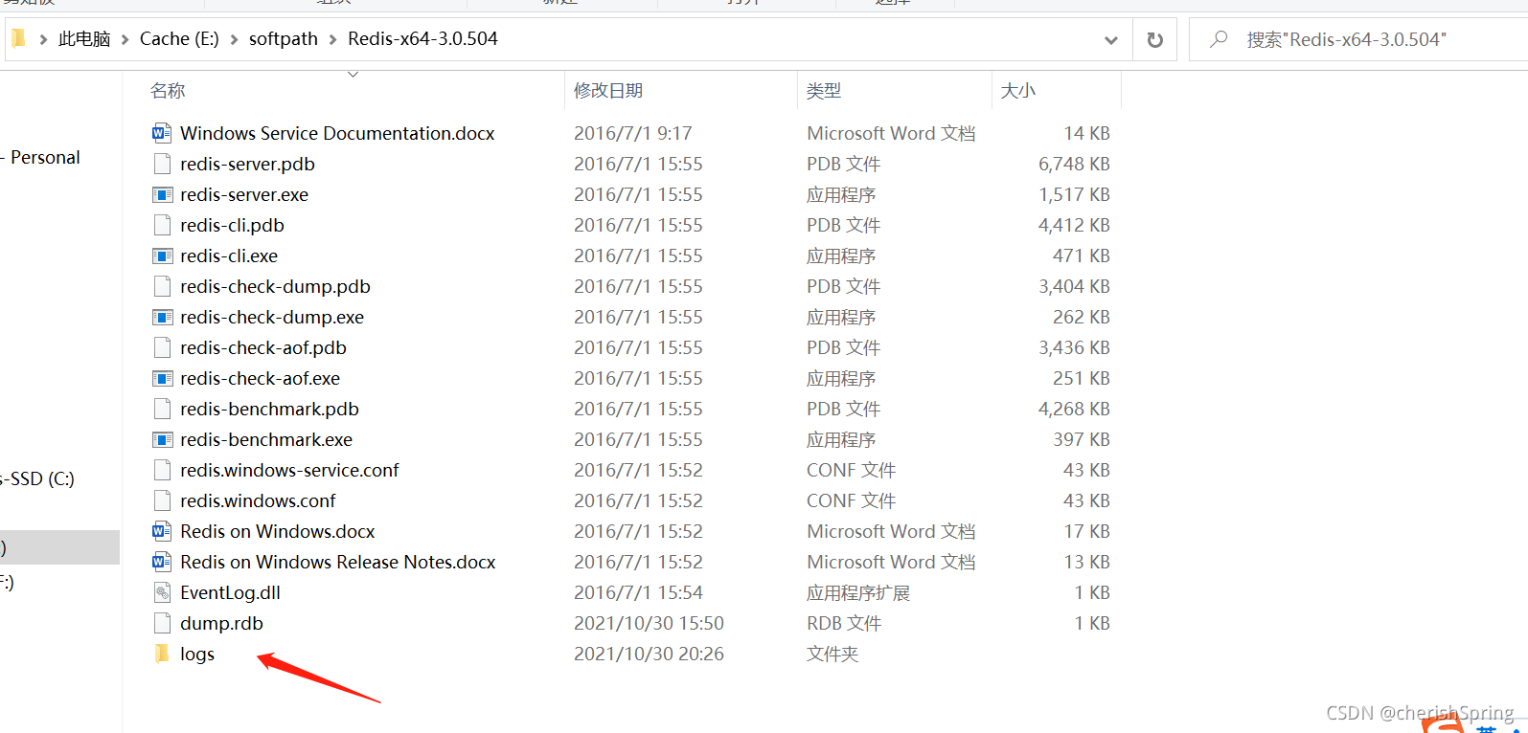This screenshot has height=733, width=1528.
Task: Select file name redis.windows-service.conf
Action: [289, 470]
